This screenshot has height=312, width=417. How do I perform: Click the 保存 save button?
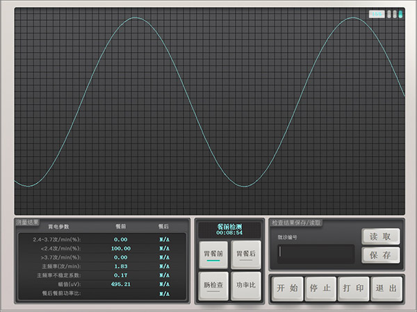coord(381,255)
